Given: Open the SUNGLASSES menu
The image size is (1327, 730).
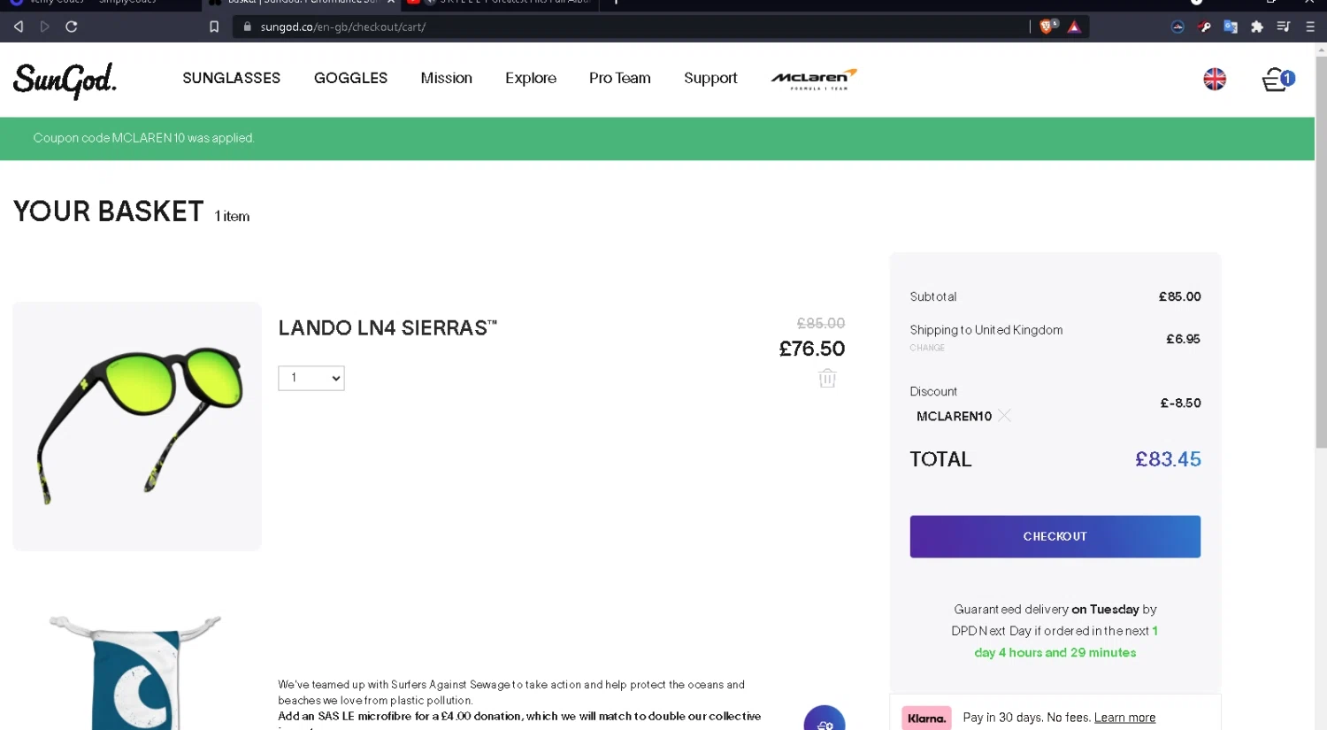Looking at the screenshot, I should 231,78.
